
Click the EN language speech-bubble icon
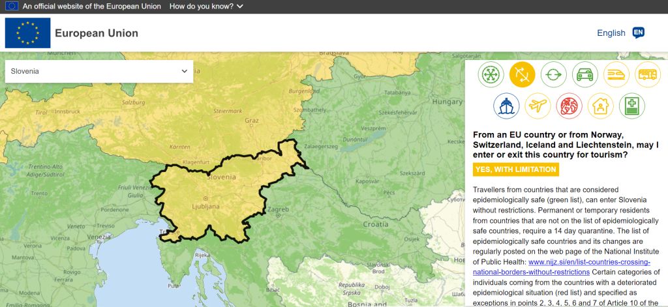(638, 33)
